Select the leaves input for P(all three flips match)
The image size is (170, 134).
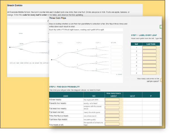(x=112, y=119)
